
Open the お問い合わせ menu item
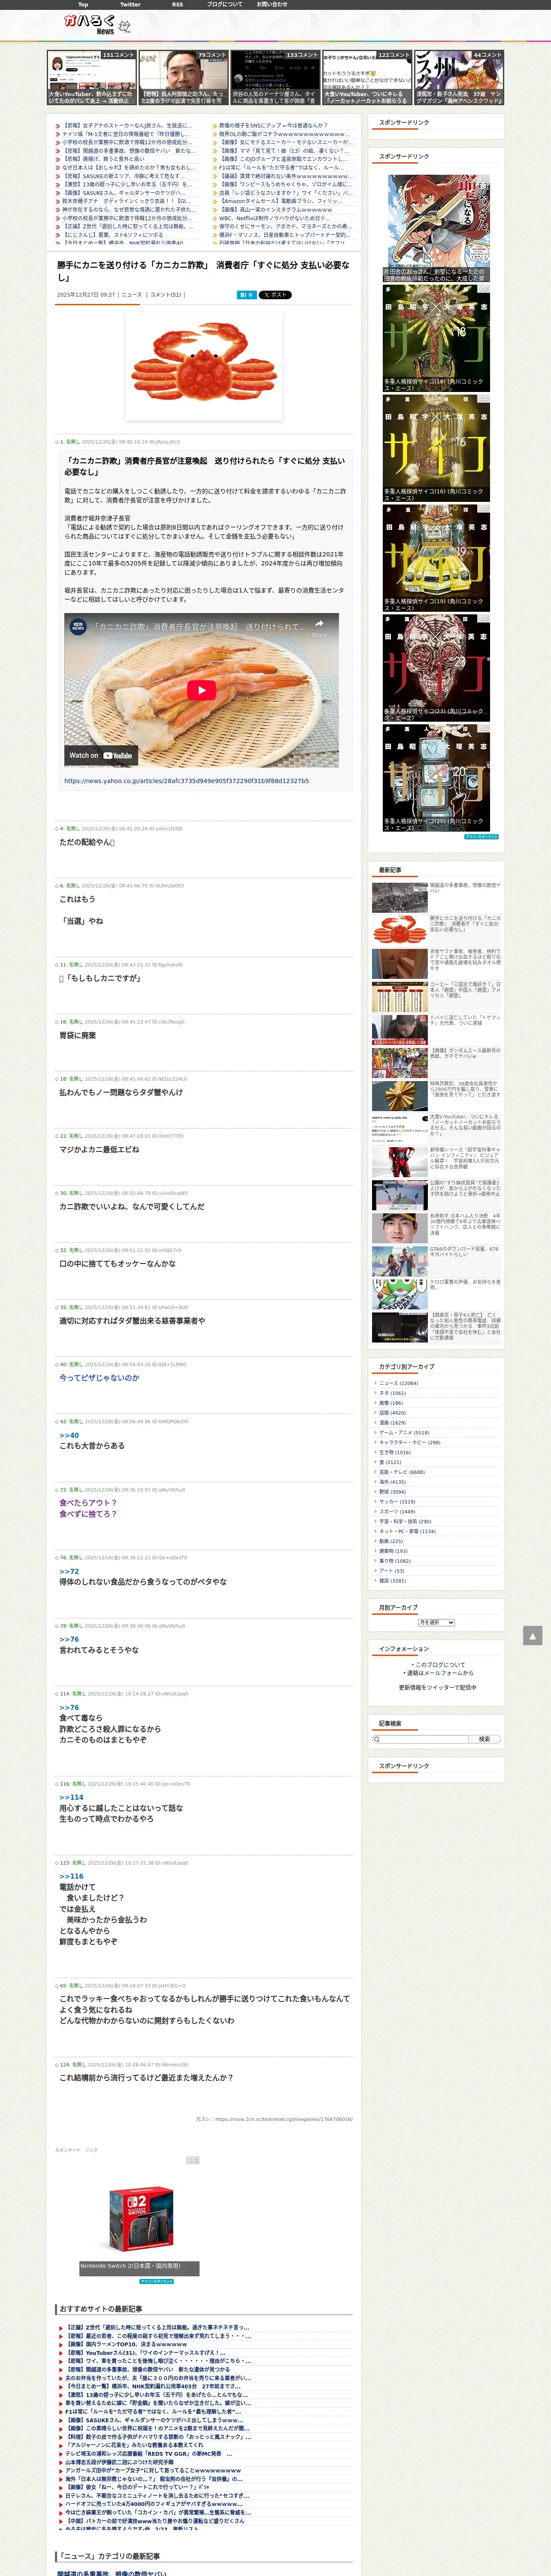point(272,4)
